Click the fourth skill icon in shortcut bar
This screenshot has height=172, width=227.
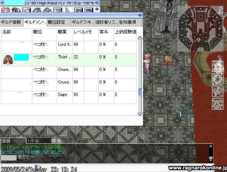(x=37, y=10)
